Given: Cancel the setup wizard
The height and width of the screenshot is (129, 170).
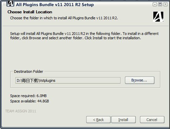Looking at the screenshot, I should 152,120.
